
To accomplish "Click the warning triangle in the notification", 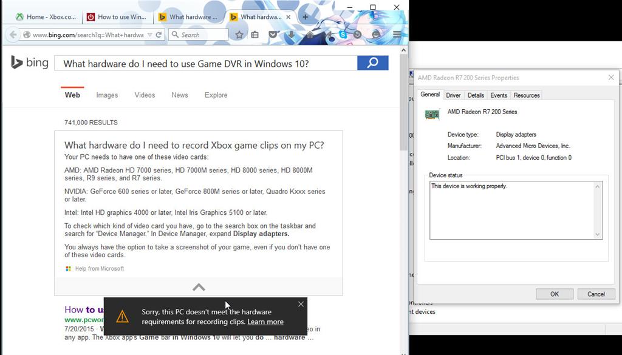I will click(122, 316).
